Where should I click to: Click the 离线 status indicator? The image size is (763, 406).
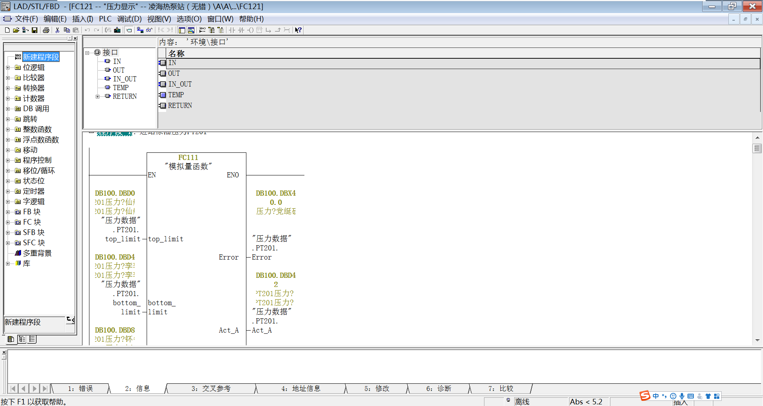point(522,401)
